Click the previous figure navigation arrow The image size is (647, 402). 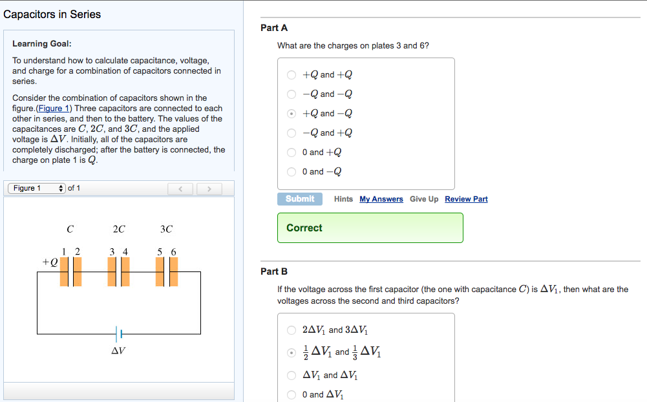pos(180,188)
